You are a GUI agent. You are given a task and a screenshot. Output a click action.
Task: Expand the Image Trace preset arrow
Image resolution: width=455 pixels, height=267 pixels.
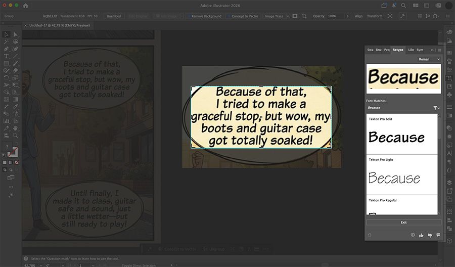(288, 16)
